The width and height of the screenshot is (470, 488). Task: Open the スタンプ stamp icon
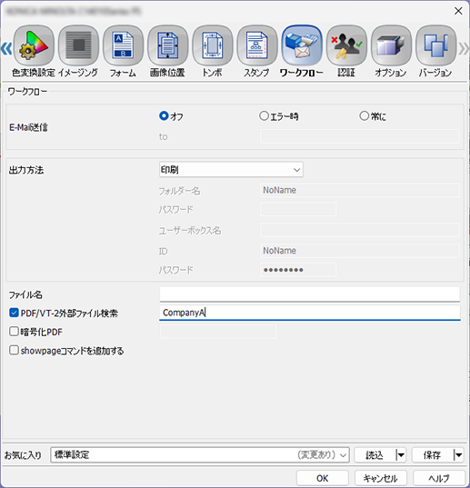tap(257, 45)
